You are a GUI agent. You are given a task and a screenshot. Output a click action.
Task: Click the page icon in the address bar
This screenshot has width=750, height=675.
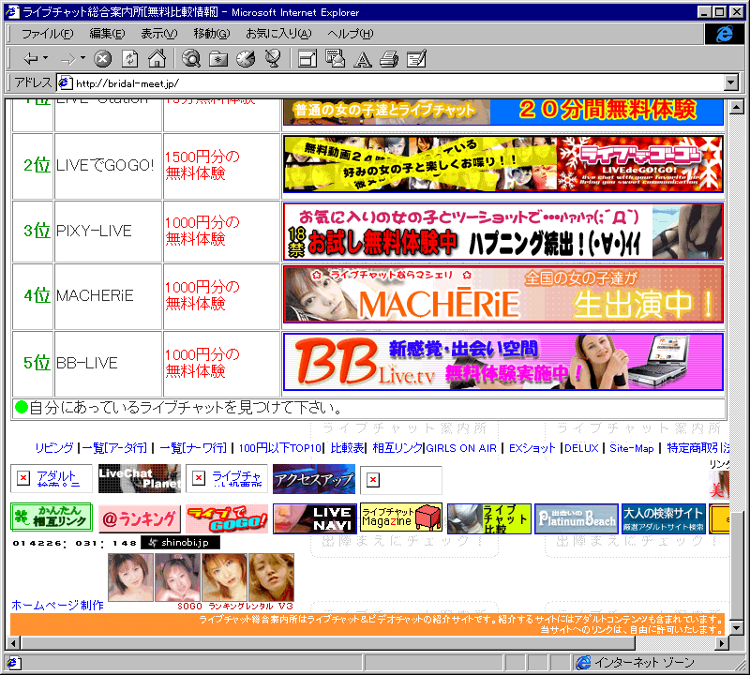coord(65,83)
